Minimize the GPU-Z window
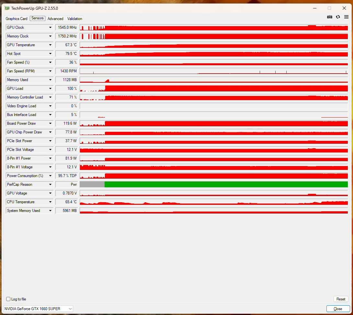This screenshot has width=353, height=315. (315, 8)
